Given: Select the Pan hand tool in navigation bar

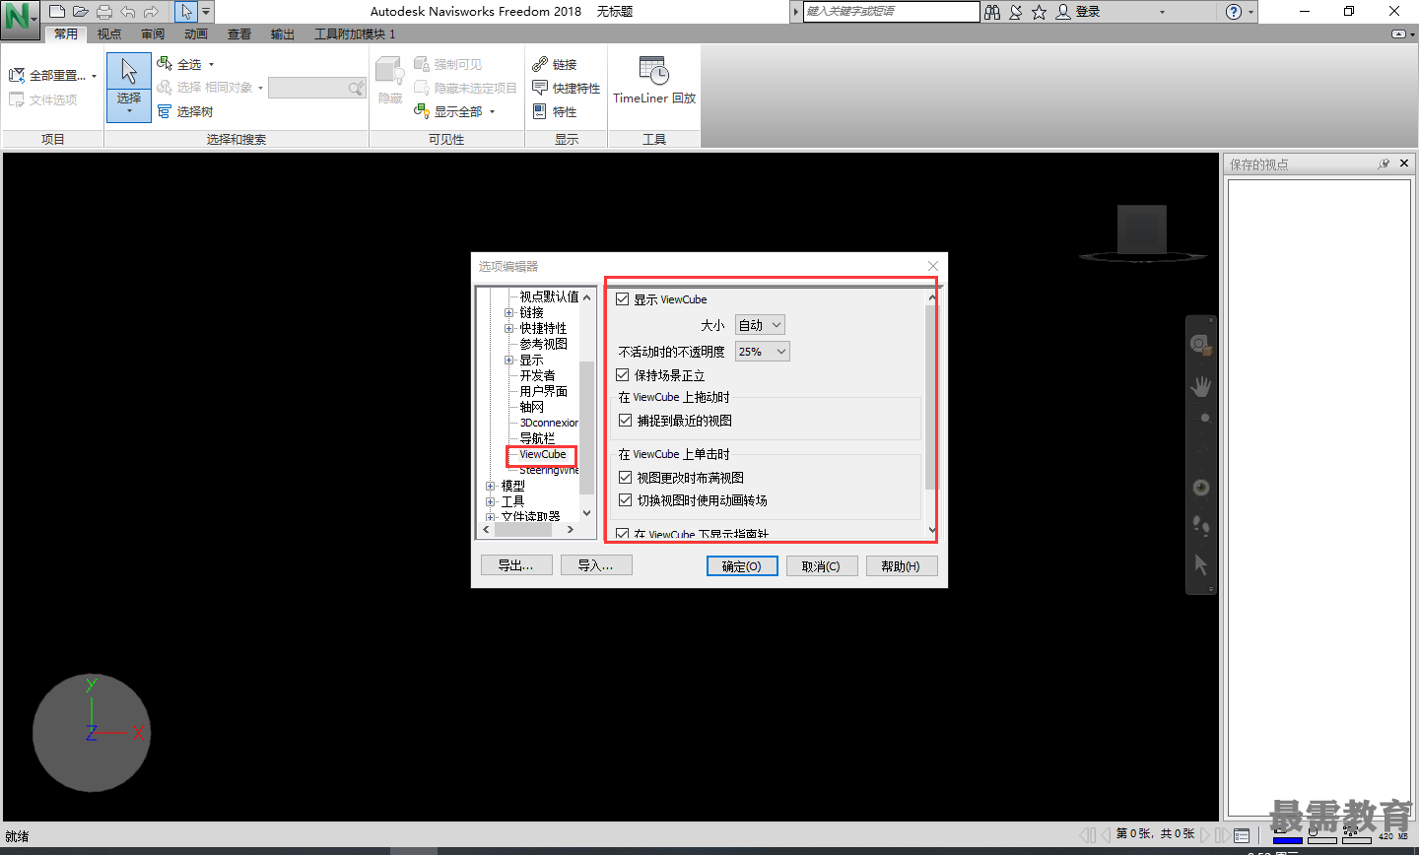Looking at the screenshot, I should point(1200,385).
